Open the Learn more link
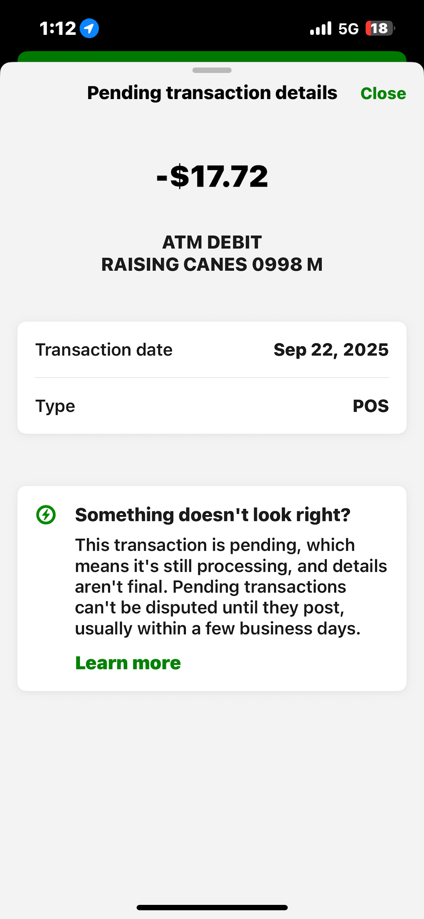The image size is (424, 919). [x=128, y=663]
